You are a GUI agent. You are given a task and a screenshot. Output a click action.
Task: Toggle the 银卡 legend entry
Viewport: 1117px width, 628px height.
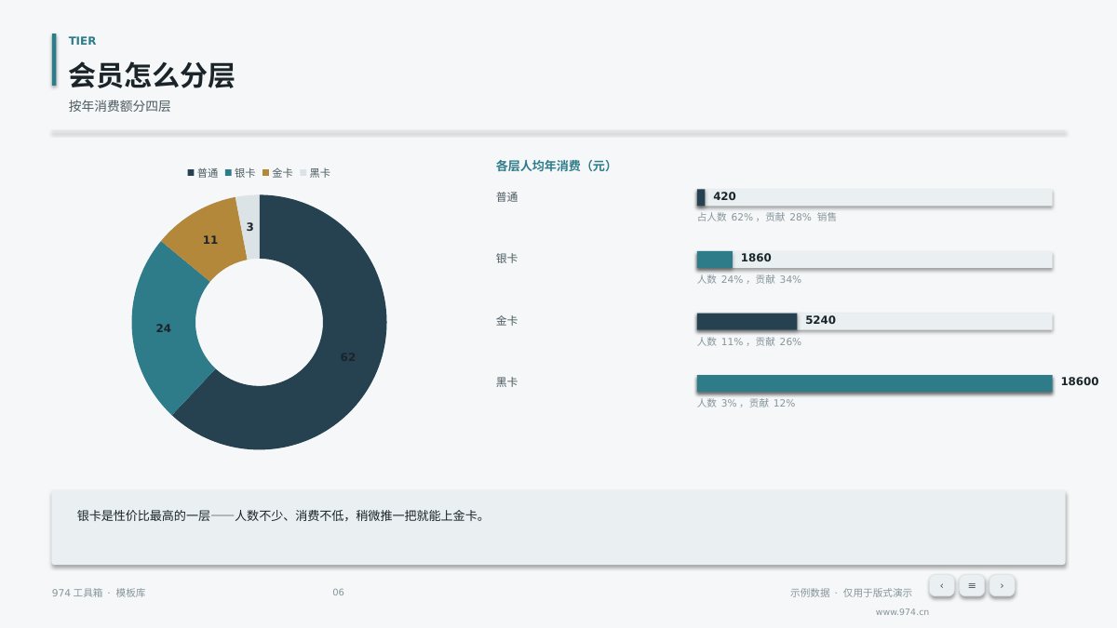[240, 173]
